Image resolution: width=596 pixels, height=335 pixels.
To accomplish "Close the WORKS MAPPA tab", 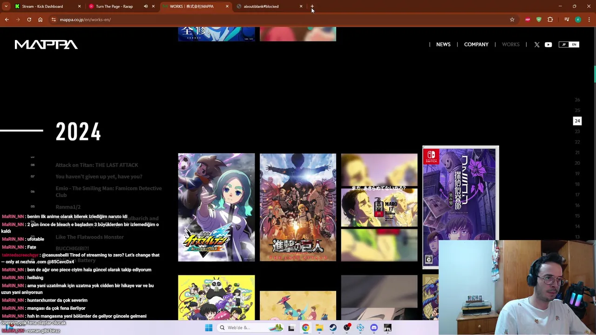I will 227,7.
